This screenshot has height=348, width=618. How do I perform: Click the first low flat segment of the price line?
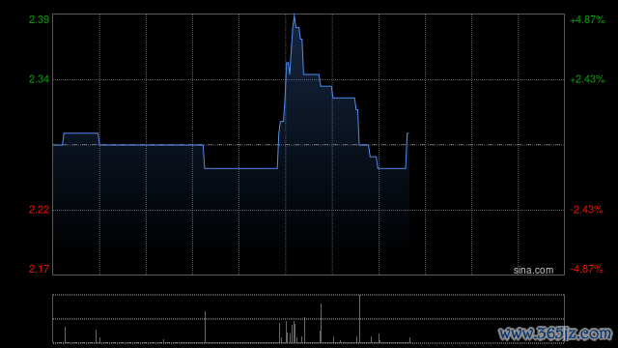pyautogui.click(x=240, y=168)
